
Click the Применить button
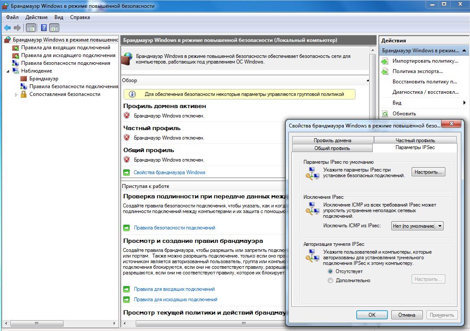[x=442, y=315]
